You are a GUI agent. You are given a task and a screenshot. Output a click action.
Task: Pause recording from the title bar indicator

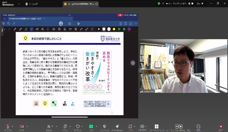[189, 4]
